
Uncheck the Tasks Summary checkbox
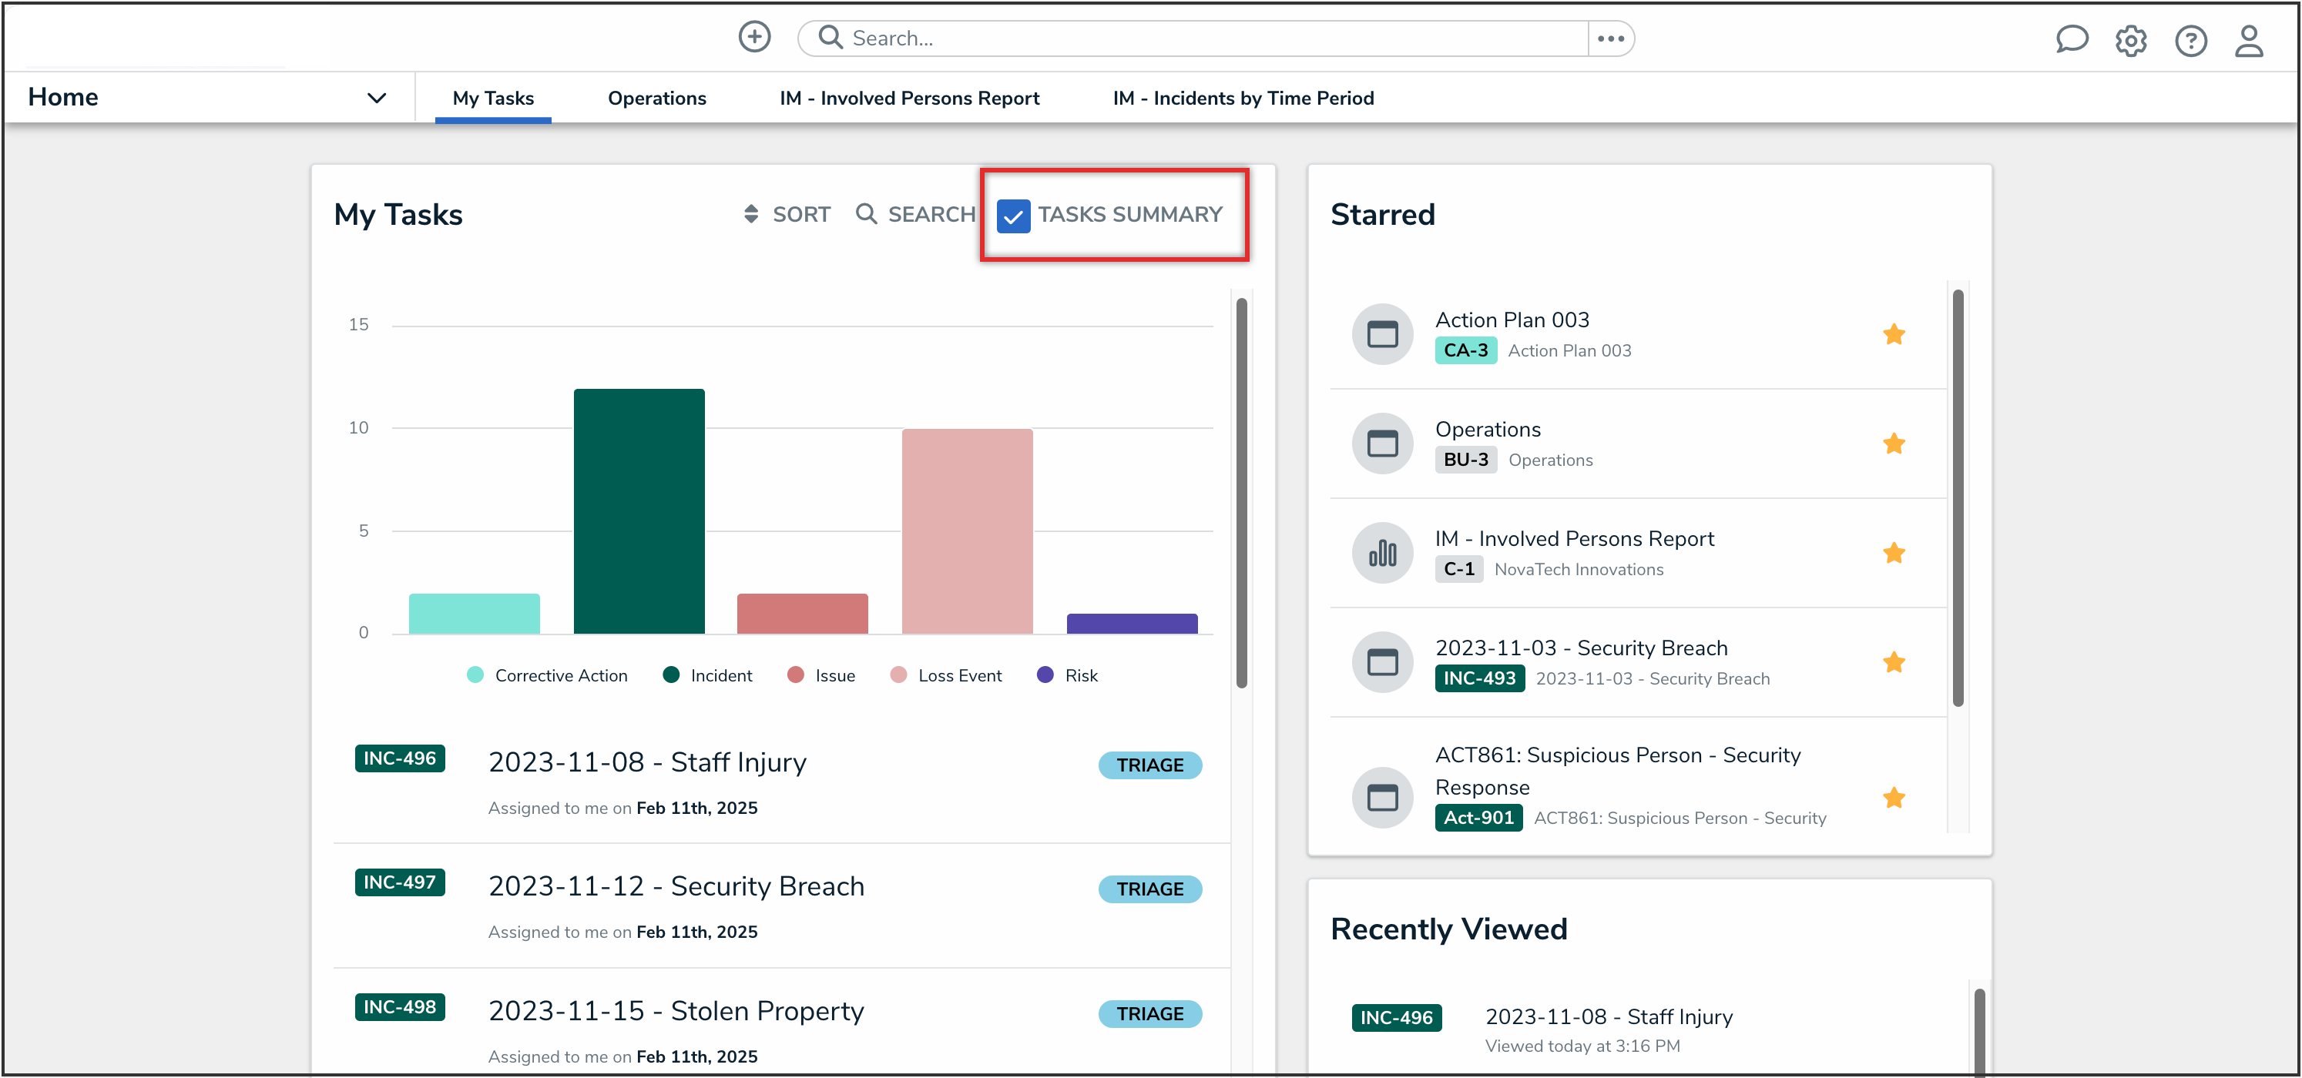1013,216
